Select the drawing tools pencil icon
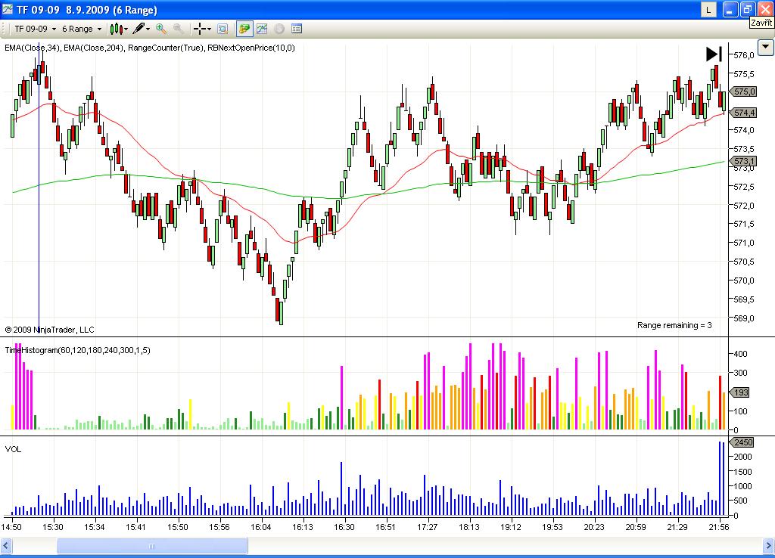Viewport: 775px width, 558px height. [139, 29]
